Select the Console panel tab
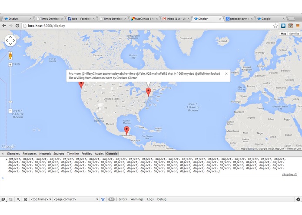Screen dimensions: 302x215 click(x=112, y=154)
